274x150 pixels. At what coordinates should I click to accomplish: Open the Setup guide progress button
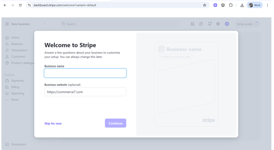(247, 24)
